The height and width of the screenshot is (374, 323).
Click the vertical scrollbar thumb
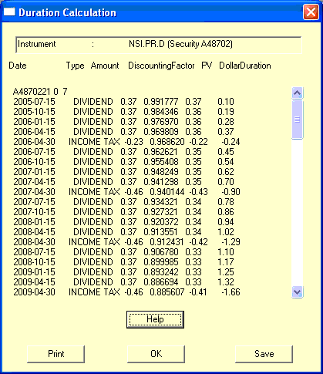(298, 120)
